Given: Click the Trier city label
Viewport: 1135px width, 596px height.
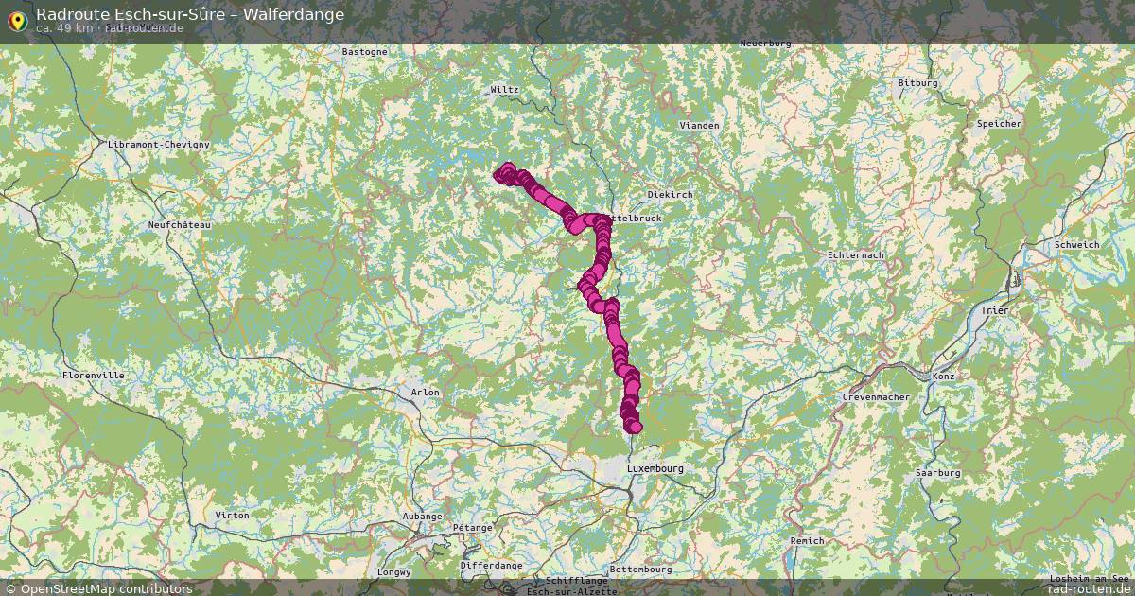Looking at the screenshot, I should click(995, 310).
